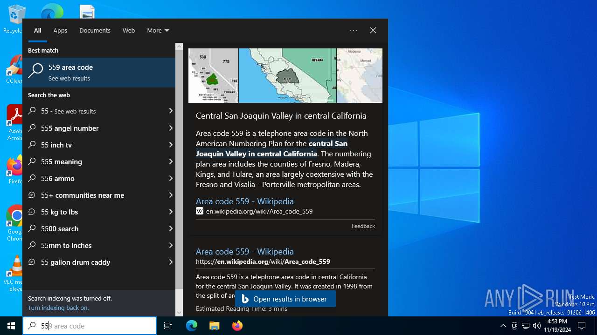Launch File Explorer from the taskbar
597x335 pixels.
tap(214, 326)
